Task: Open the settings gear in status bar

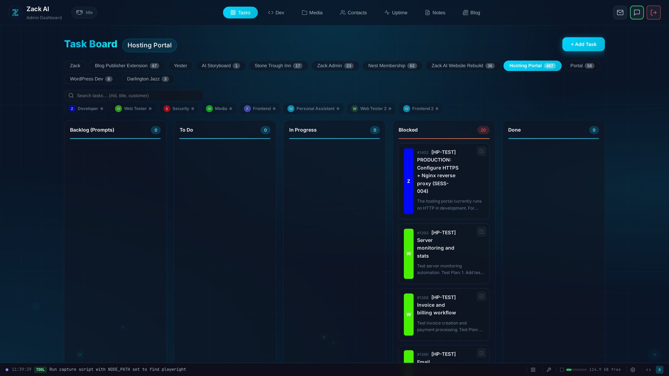Action: pyautogui.click(x=633, y=370)
